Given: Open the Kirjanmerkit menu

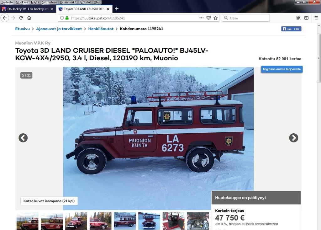Looking at the screenshot, I should [x=68, y=2].
